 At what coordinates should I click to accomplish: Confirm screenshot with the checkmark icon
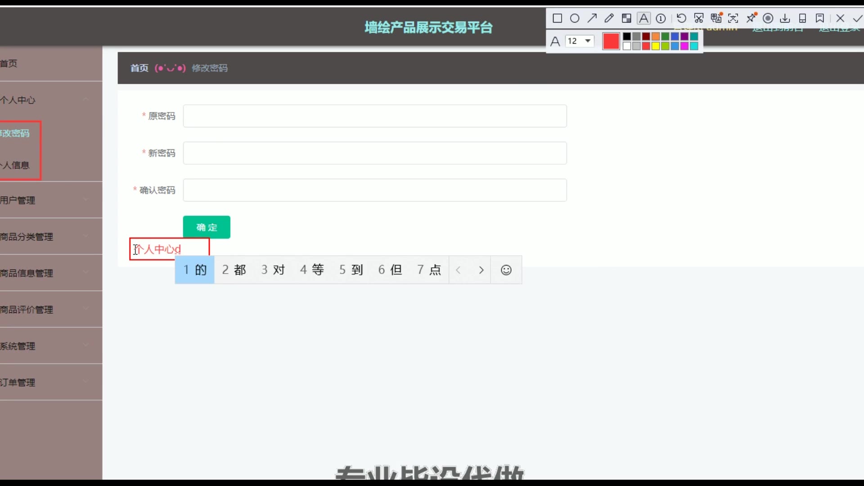857,18
